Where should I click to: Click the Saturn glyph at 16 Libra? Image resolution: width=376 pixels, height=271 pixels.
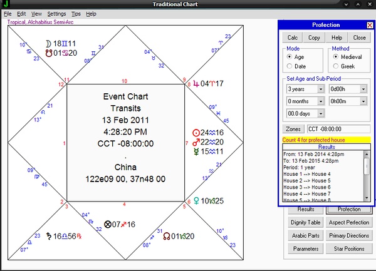(48, 236)
